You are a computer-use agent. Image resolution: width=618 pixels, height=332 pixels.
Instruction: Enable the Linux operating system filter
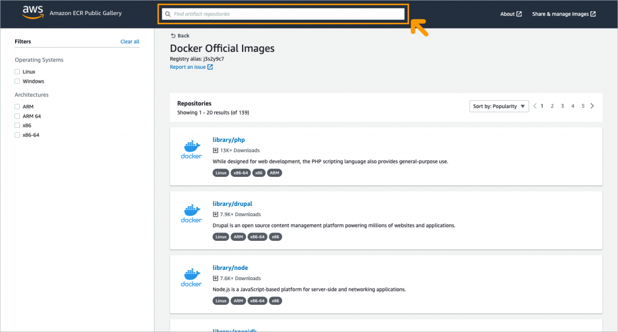[18, 72]
